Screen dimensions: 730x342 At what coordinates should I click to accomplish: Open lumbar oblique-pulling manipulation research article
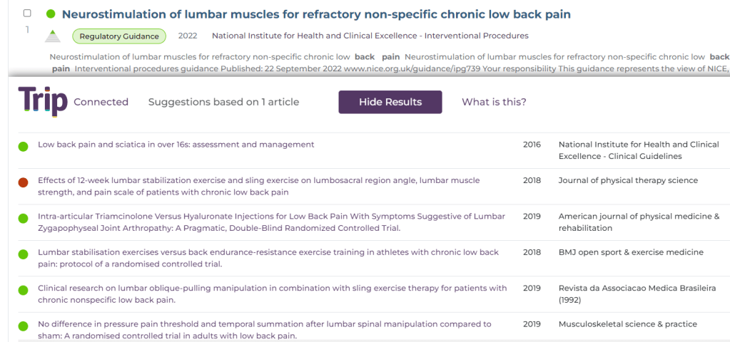pos(272,294)
